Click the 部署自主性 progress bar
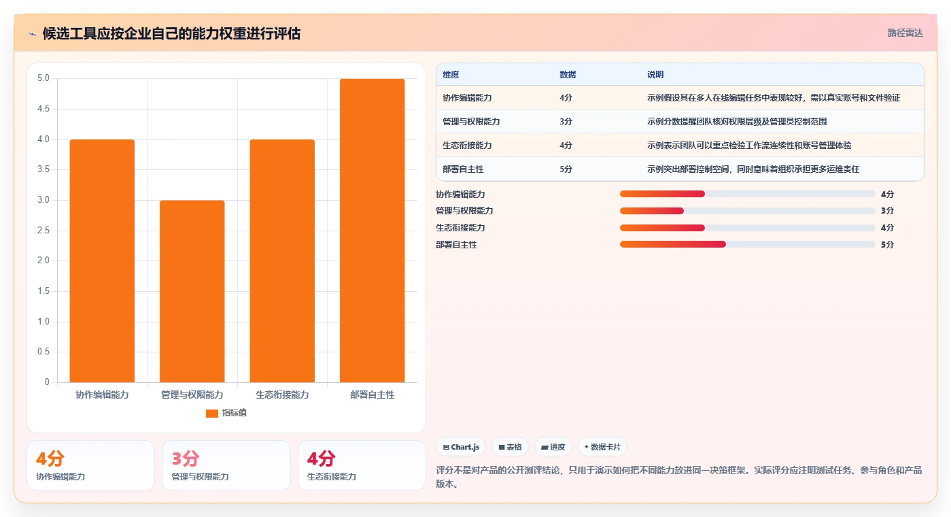 click(748, 244)
